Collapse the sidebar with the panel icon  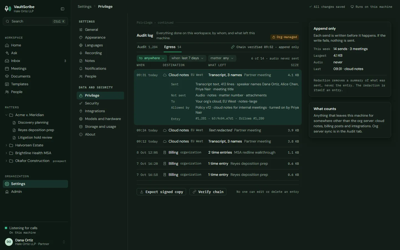62,9
